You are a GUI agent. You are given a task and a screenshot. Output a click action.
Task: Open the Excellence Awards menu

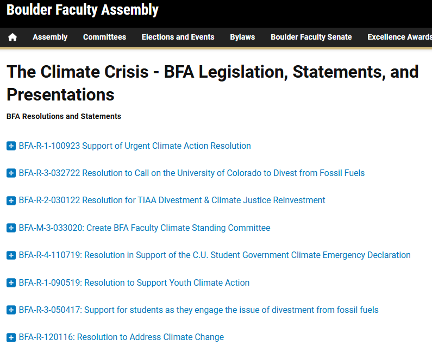coord(399,37)
